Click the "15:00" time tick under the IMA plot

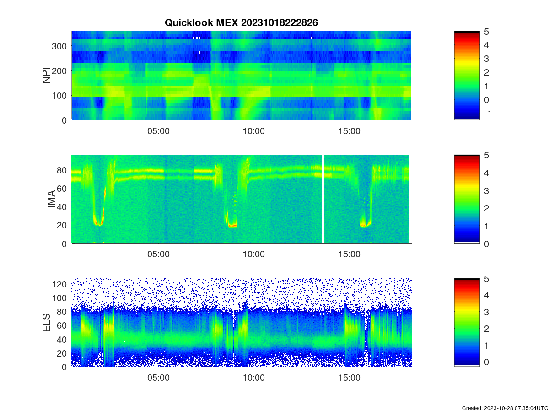point(350,255)
